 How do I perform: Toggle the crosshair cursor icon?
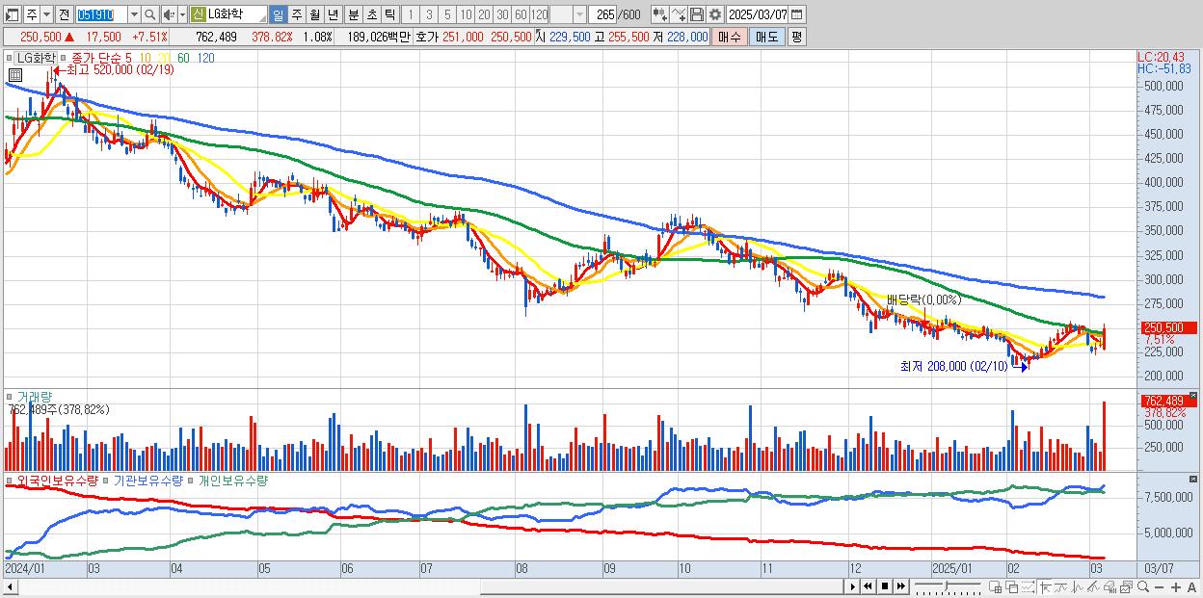pos(1046,587)
